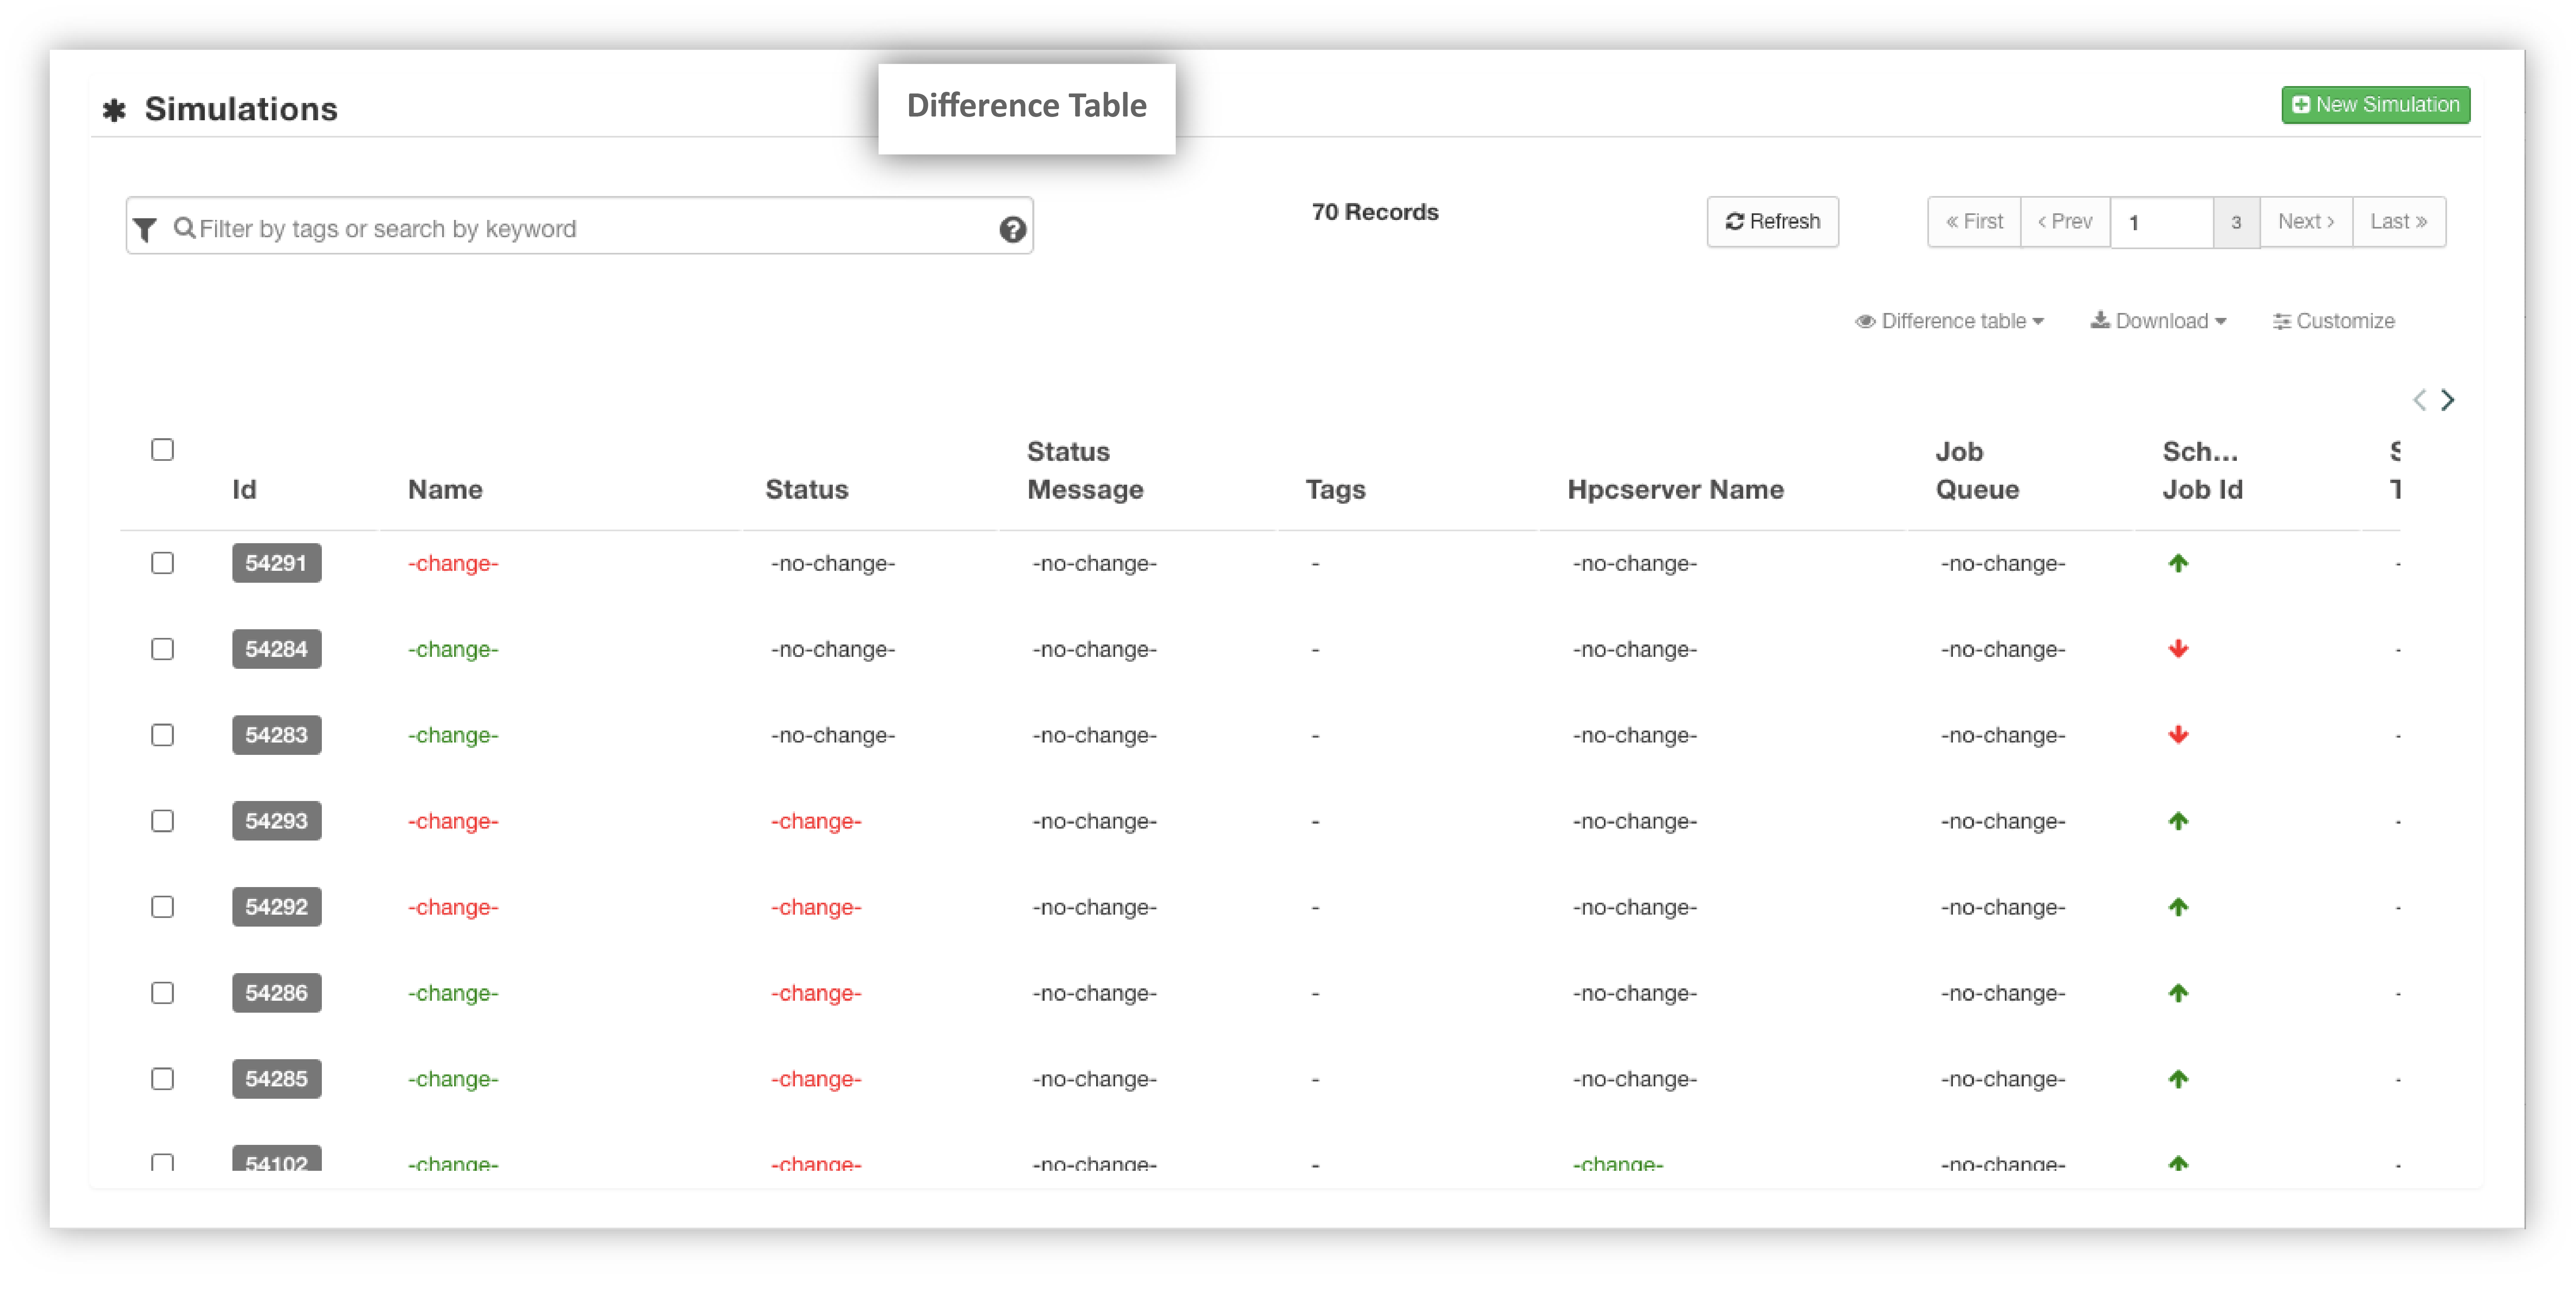Go to Prev page

2065,222
